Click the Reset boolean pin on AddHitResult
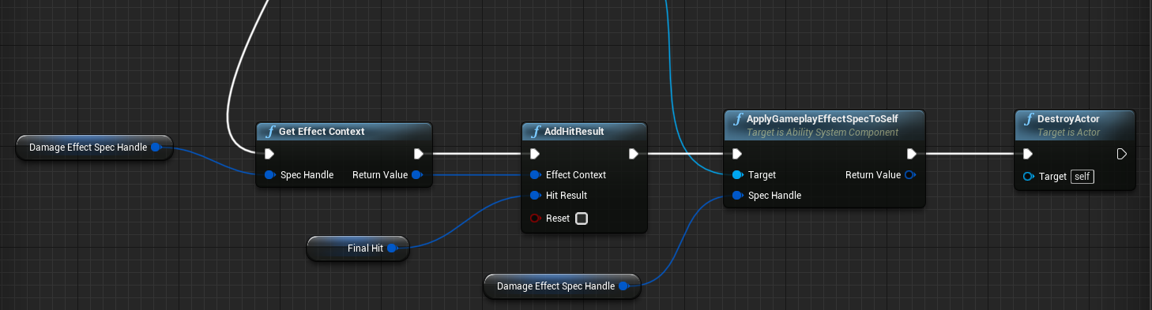This screenshot has height=310, width=1152. click(535, 218)
